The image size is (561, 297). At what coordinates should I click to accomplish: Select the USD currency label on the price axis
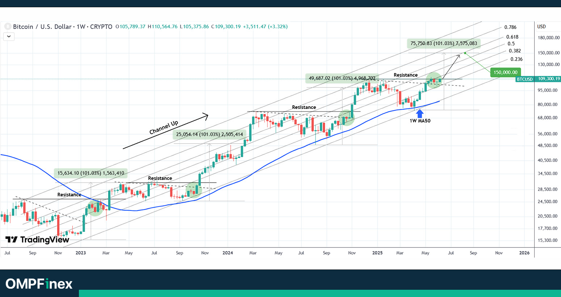(x=541, y=26)
